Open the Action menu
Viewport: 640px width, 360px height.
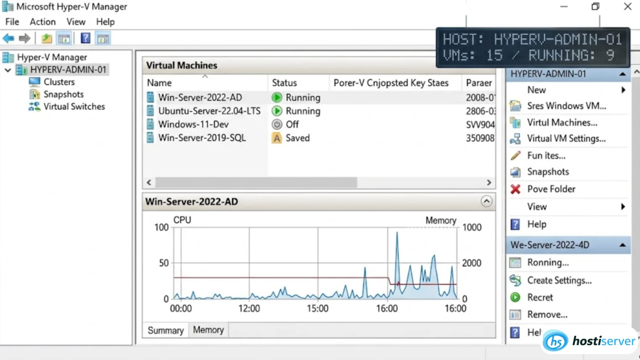(x=42, y=22)
